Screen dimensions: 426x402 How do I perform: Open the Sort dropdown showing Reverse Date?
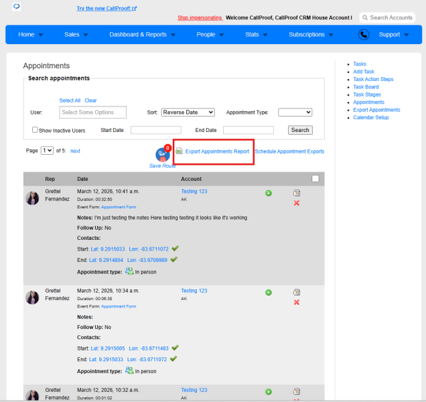click(x=188, y=113)
